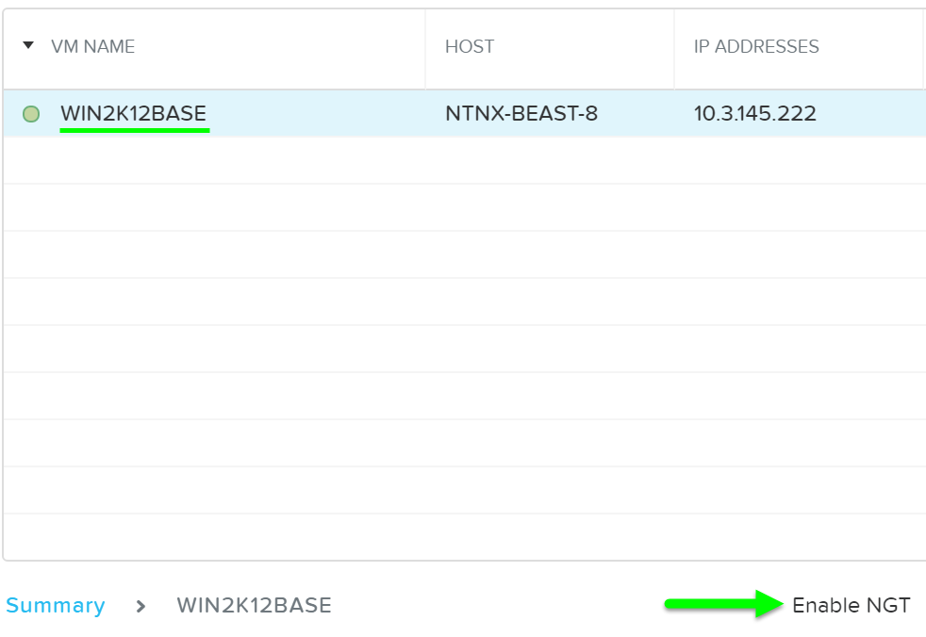The height and width of the screenshot is (637, 926).
Task: Click the NTNX-BEAST-8 host cell
Action: (x=521, y=114)
